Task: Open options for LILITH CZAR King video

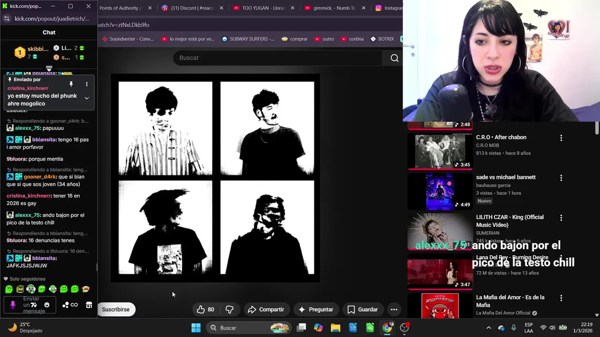Action: (561, 218)
